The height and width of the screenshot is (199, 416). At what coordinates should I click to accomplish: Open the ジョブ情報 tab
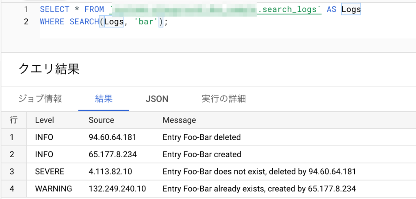(40, 99)
